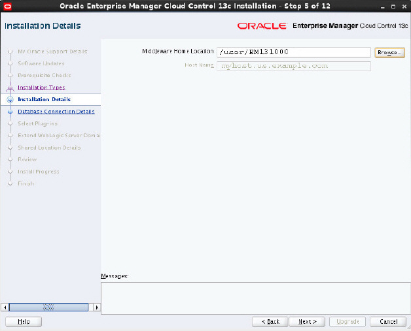
Task: Click the Messages text area
Action: [x=255, y=298]
